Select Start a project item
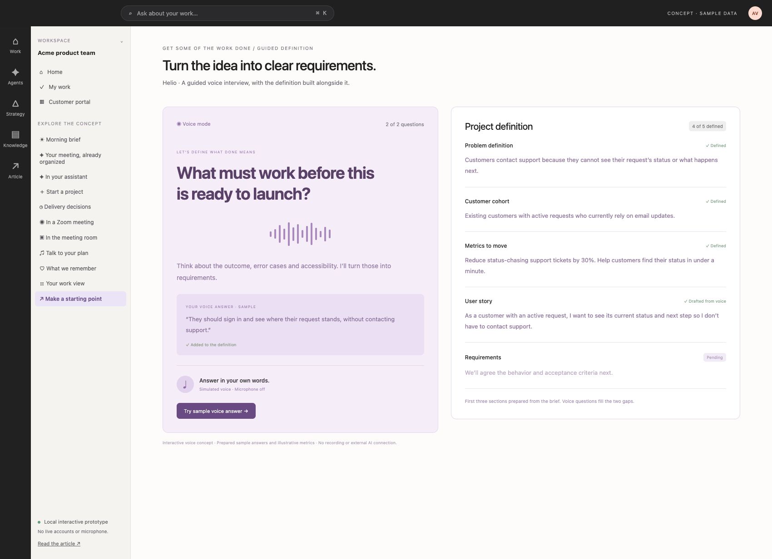772x559 pixels. 80,192
